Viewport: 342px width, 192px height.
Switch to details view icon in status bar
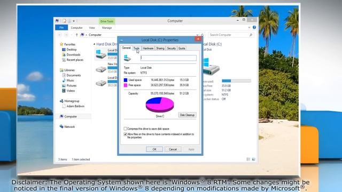pyautogui.click(x=248, y=159)
